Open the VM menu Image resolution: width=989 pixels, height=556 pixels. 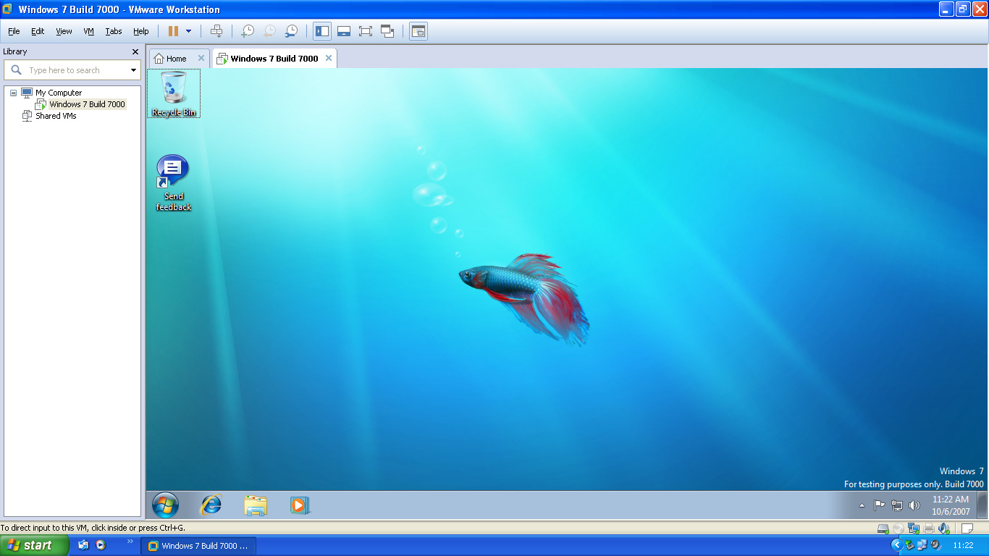point(89,31)
